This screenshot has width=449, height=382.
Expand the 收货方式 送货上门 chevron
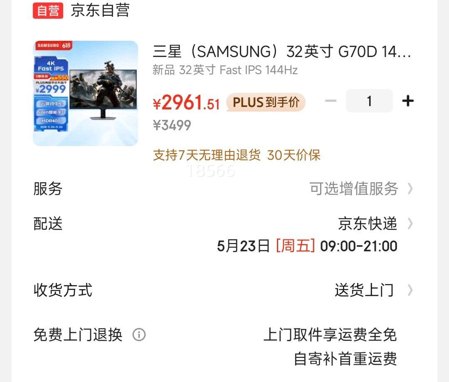[410, 290]
